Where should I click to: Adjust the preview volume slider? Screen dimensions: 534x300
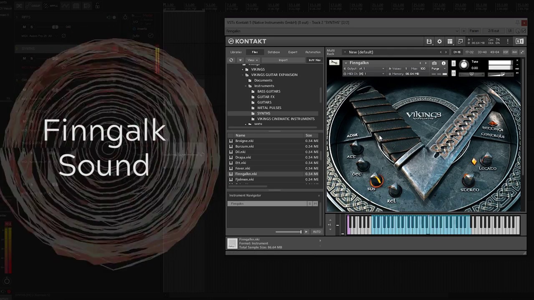pos(288,232)
